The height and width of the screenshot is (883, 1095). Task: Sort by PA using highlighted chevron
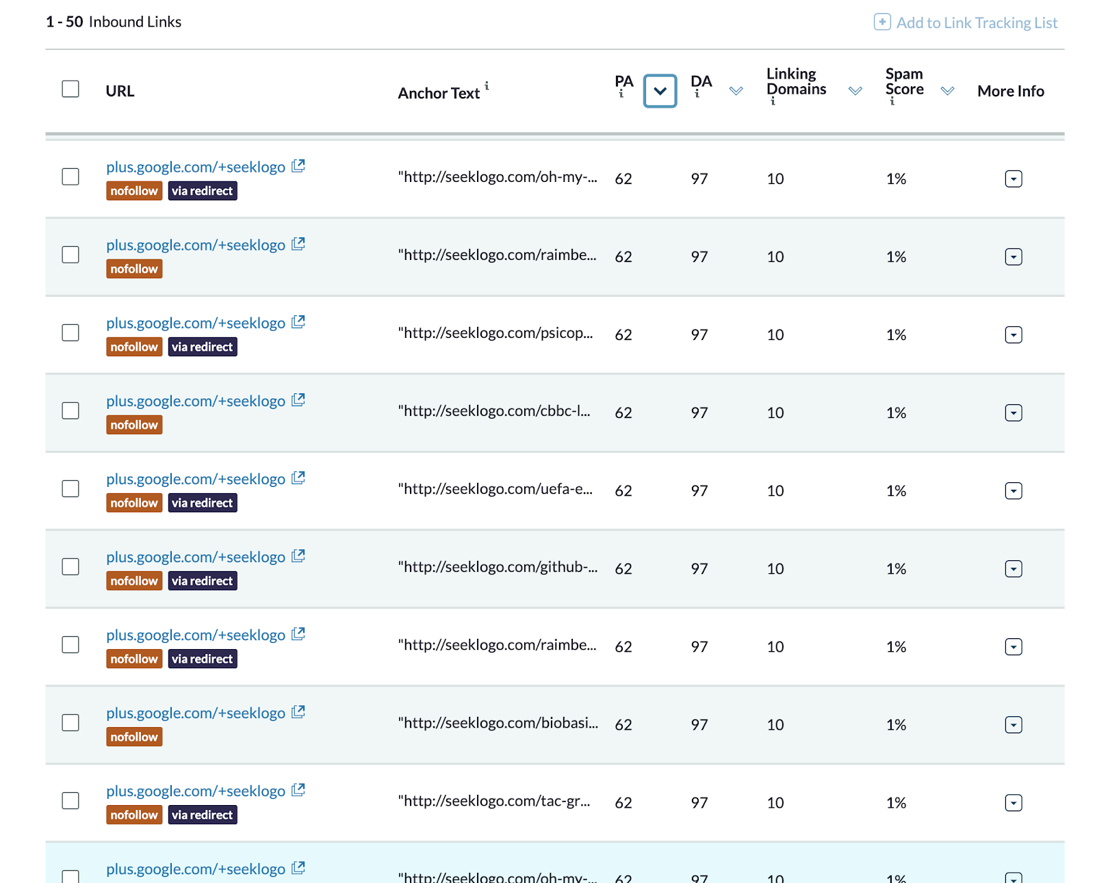660,91
